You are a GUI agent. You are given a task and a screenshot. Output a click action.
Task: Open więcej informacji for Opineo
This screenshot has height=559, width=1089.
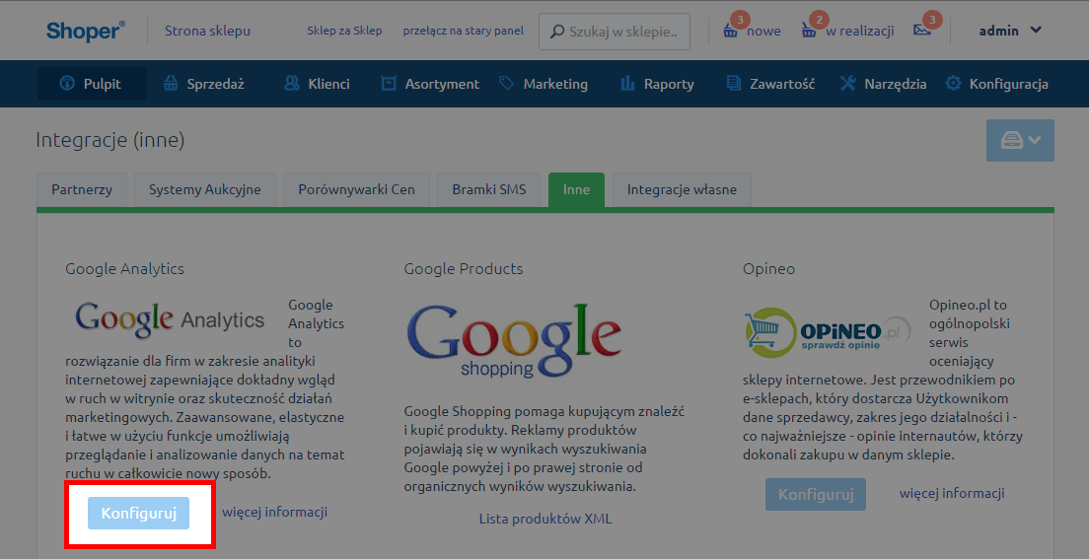tap(952, 494)
